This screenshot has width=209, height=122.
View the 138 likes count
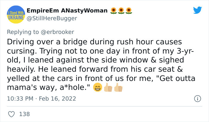click(24, 114)
